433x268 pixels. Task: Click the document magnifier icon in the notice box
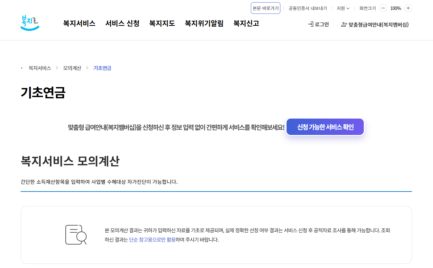tap(76, 235)
